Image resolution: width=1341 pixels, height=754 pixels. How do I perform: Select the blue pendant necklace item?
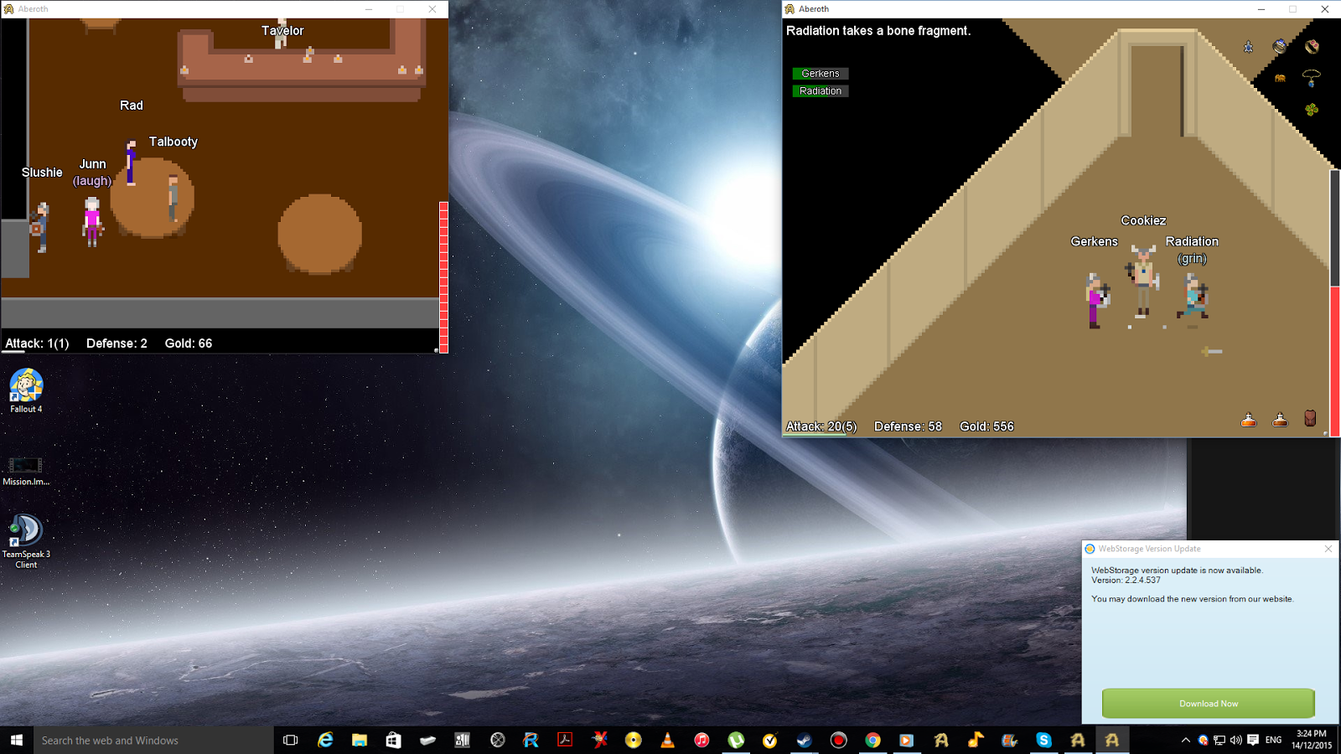click(1312, 79)
